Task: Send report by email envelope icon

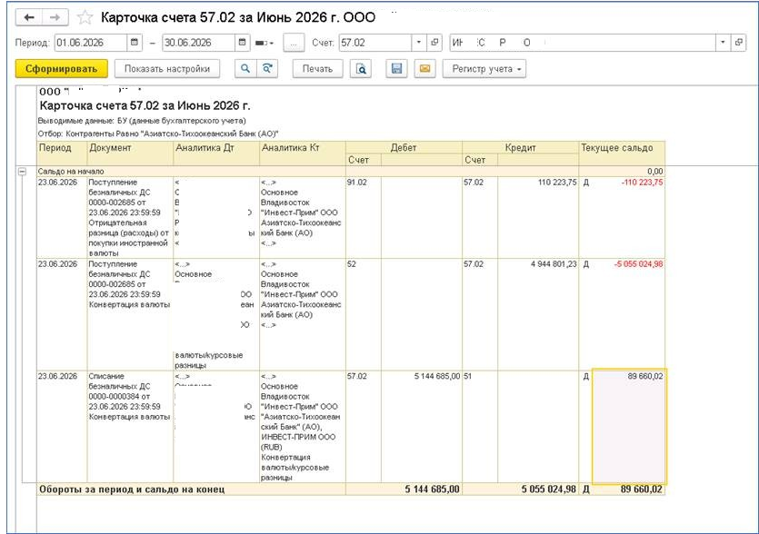Action: tap(424, 69)
